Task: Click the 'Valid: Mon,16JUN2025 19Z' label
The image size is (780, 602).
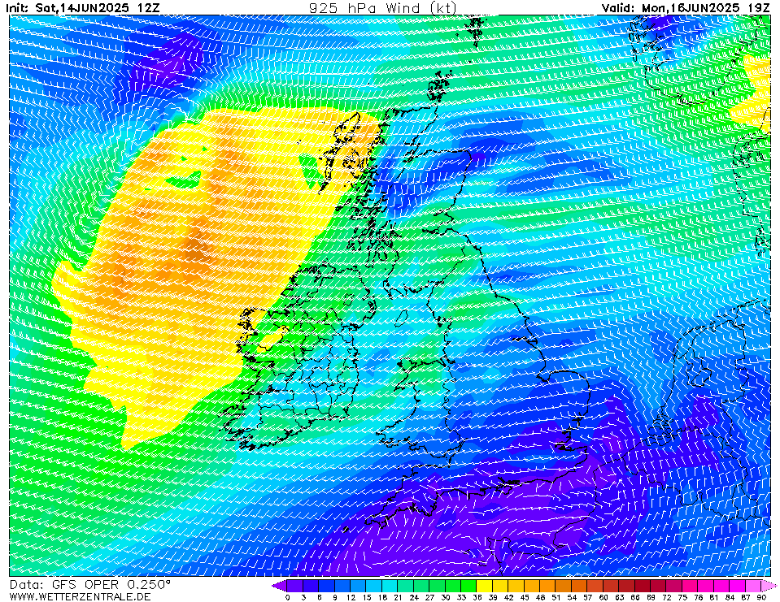Action: [686, 8]
